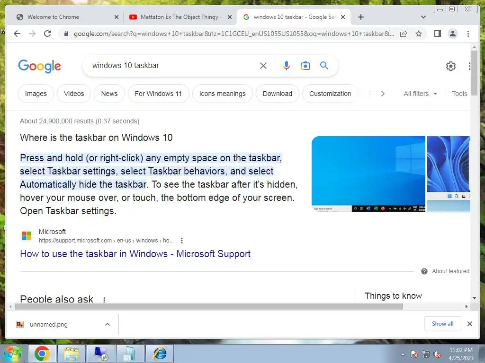
Task: Show hidden system tray icons
Action: coord(403,354)
